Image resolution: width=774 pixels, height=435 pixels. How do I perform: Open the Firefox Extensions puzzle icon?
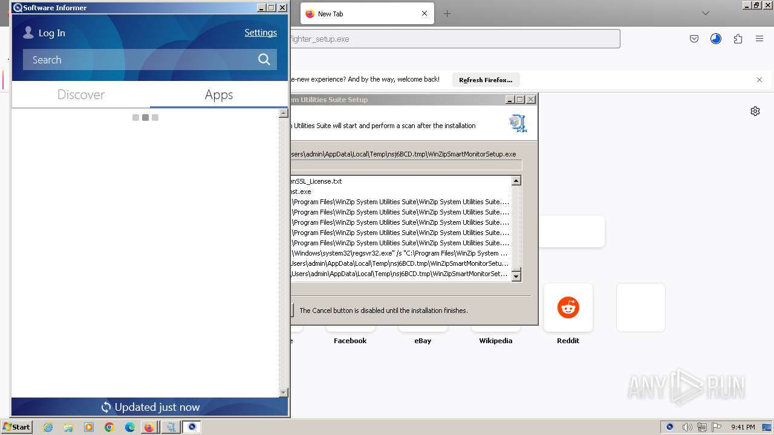click(738, 39)
